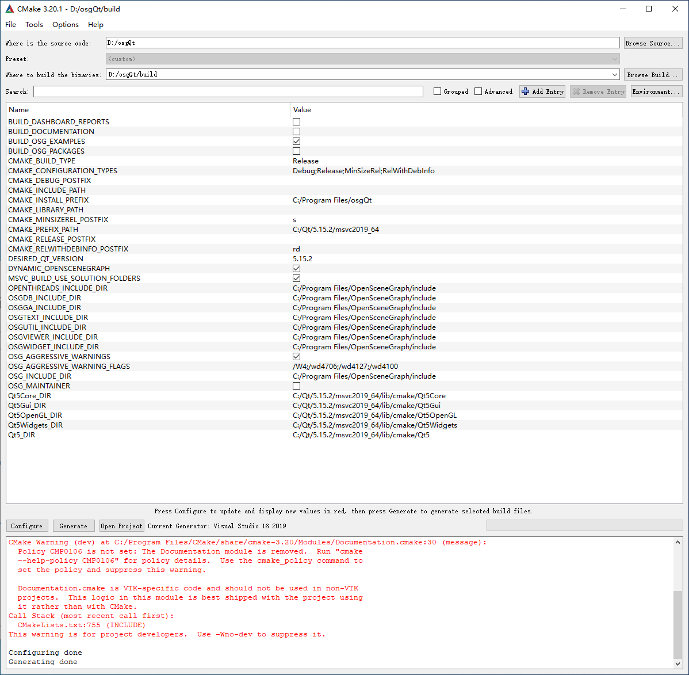689x675 pixels.
Task: Open the Preset dropdown
Action: 615,58
